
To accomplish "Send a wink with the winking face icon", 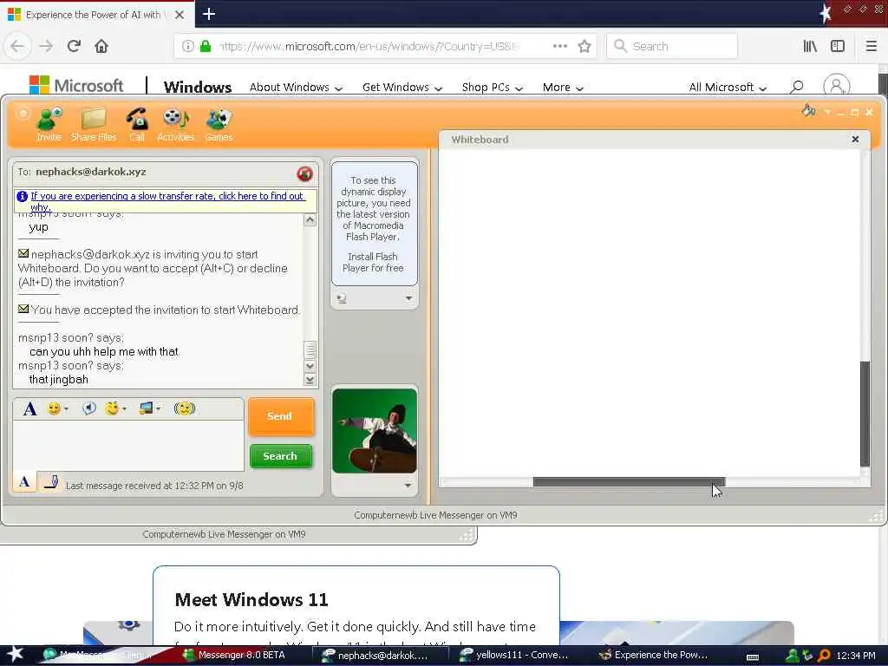I will click(112, 408).
